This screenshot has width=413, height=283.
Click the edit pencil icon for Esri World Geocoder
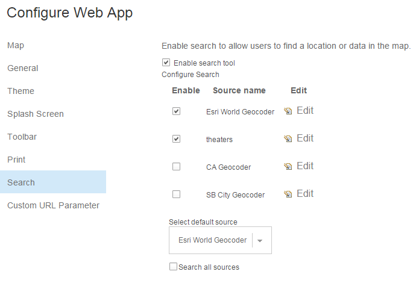pos(288,111)
